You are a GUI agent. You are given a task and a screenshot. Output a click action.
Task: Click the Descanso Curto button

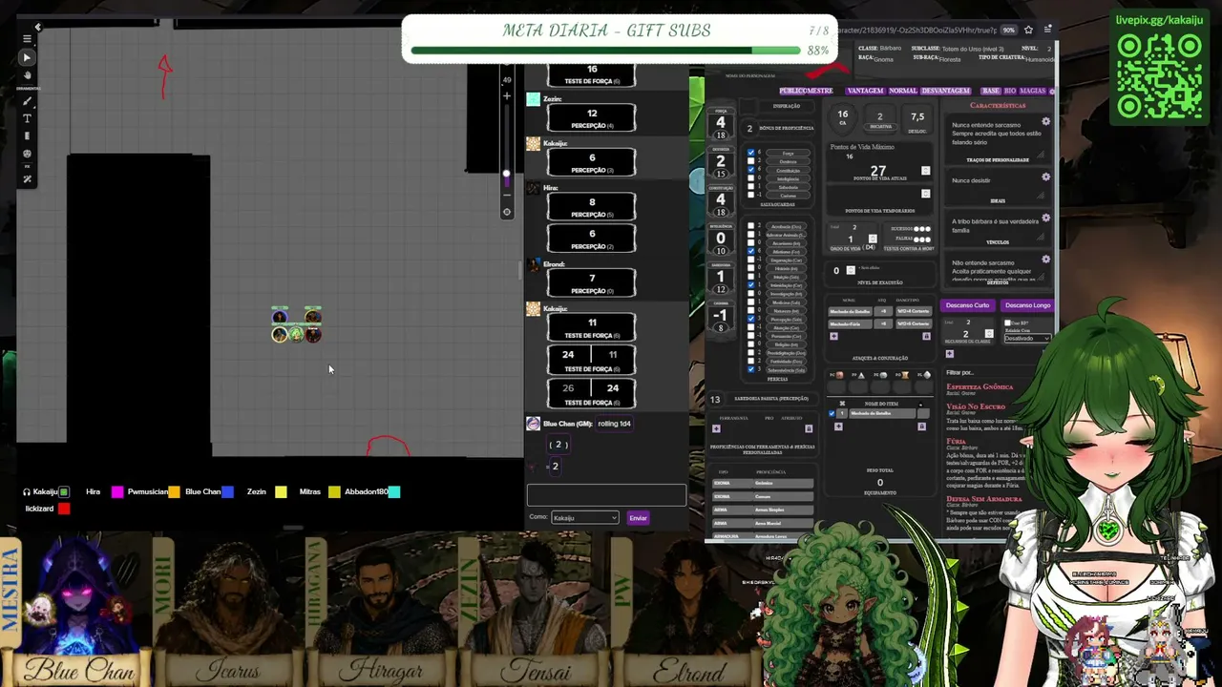pyautogui.click(x=967, y=305)
